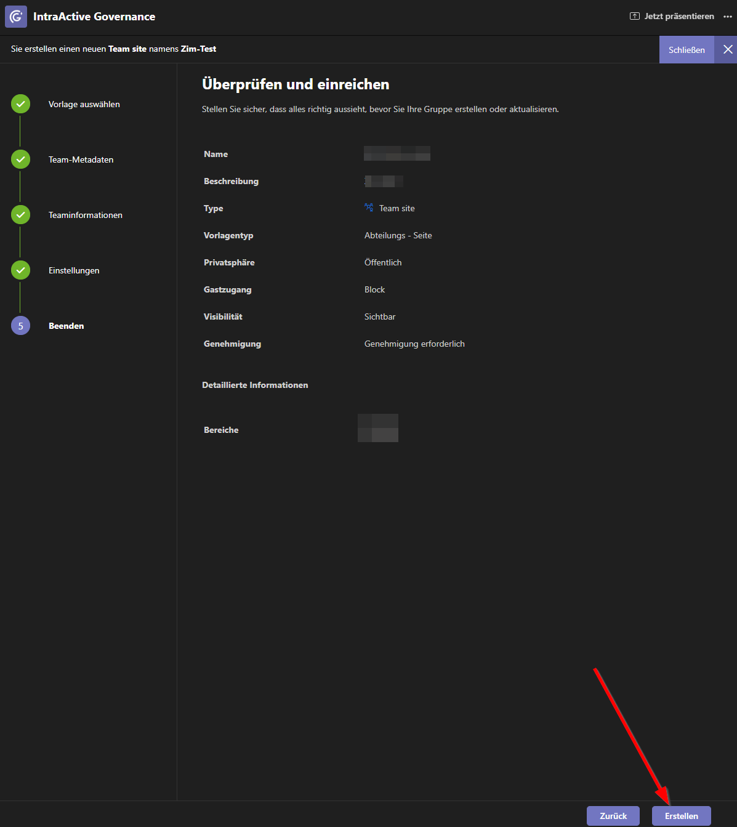Image resolution: width=737 pixels, height=827 pixels.
Task: Select the Beenden step label
Action: 66,326
